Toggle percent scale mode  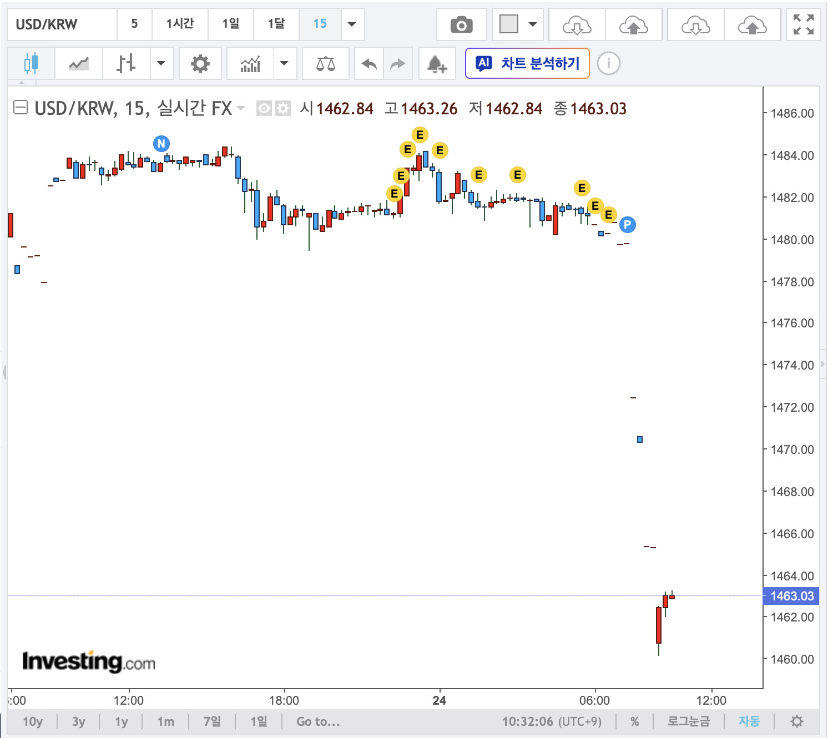click(635, 721)
